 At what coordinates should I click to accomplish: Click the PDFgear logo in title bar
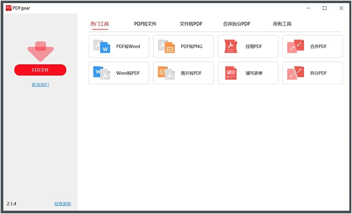8,8
